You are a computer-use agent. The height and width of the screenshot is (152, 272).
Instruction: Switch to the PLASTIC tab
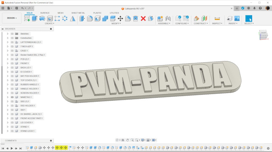97,13
